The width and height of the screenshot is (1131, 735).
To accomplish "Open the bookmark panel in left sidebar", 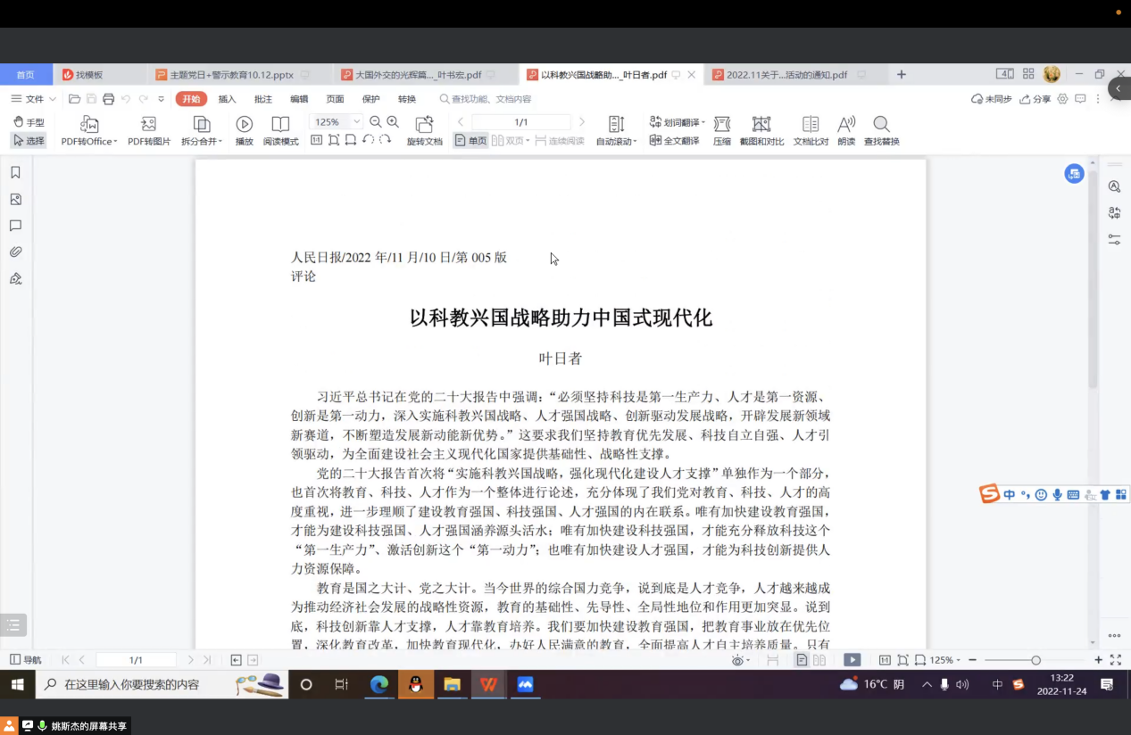I will (x=15, y=173).
